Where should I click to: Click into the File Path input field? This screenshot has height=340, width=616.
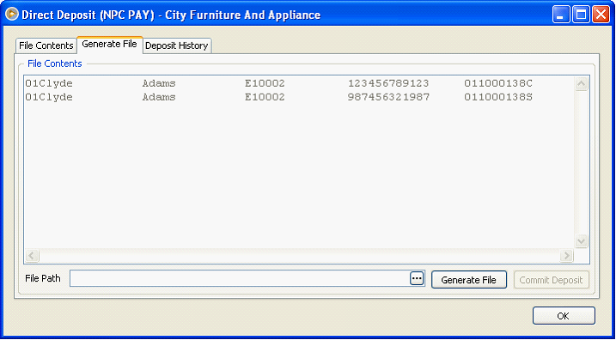(x=240, y=278)
